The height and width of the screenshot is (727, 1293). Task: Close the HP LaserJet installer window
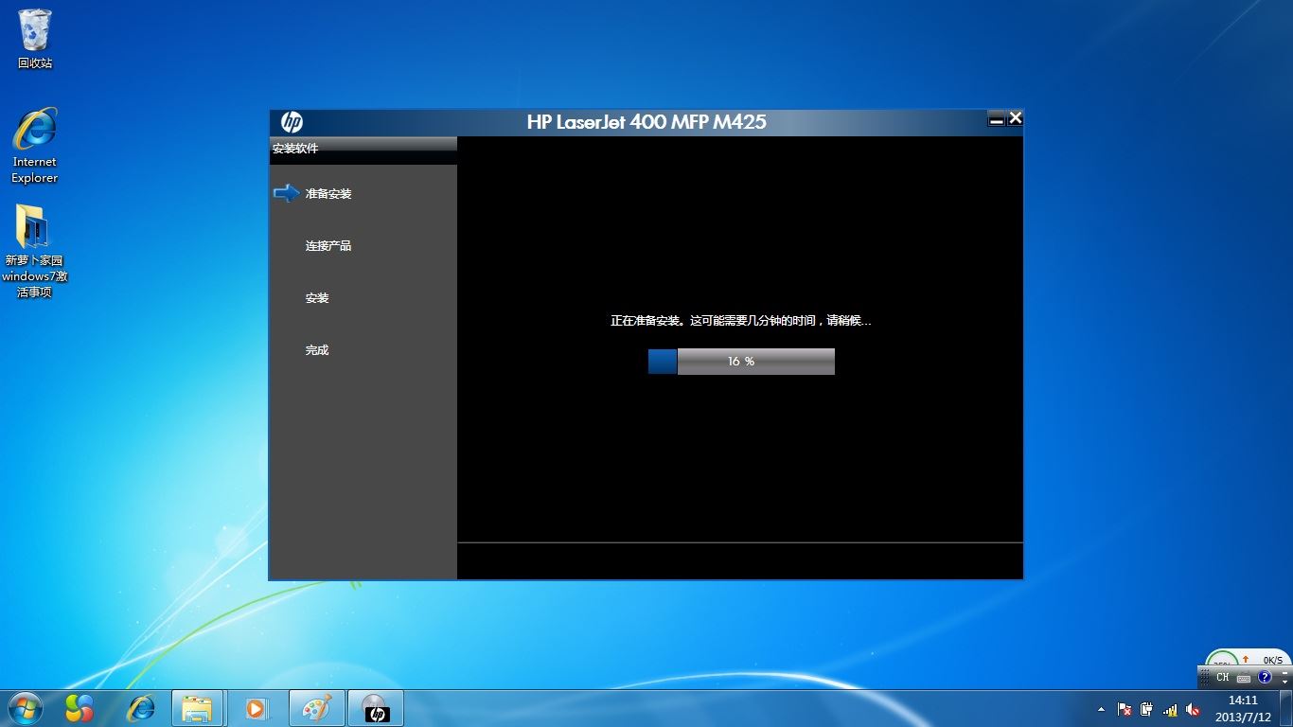coord(1015,118)
